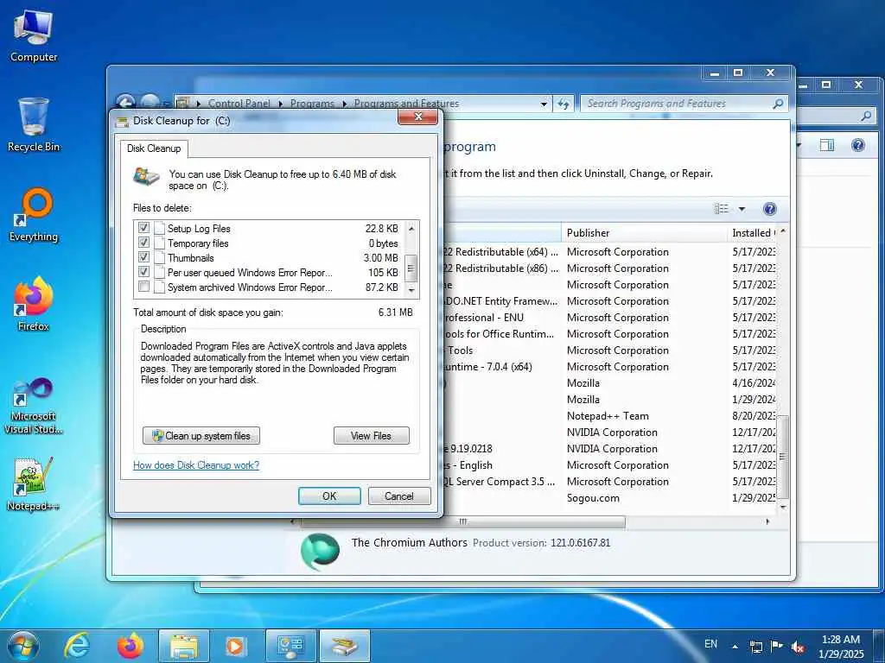Open the Windows Start menu orb
This screenshot has height=663, width=885.
[x=23, y=646]
